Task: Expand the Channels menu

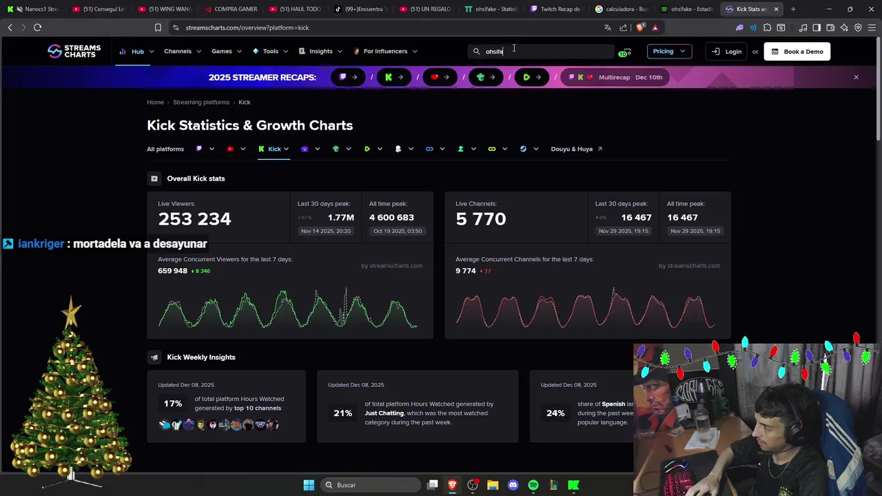Action: click(x=183, y=51)
